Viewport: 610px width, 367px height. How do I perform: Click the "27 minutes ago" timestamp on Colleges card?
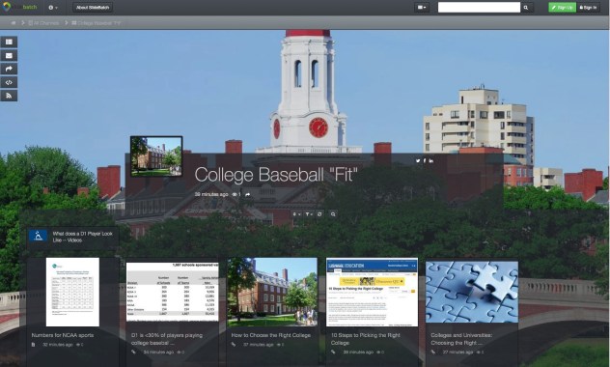click(457, 353)
